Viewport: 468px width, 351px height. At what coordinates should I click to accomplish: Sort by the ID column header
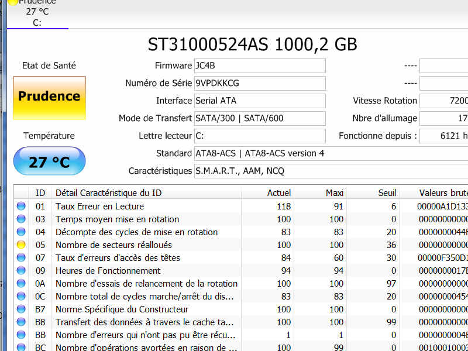tap(40, 193)
